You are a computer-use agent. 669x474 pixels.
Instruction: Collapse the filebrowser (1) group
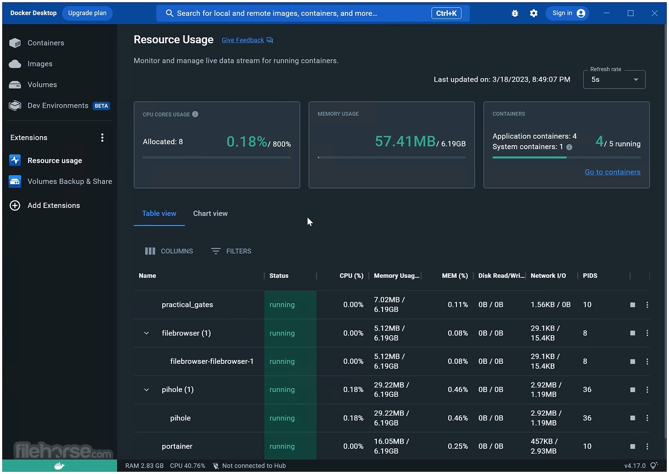(x=147, y=333)
